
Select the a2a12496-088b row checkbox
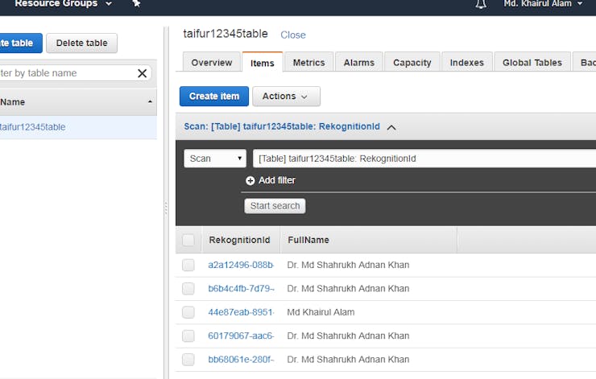tap(188, 265)
